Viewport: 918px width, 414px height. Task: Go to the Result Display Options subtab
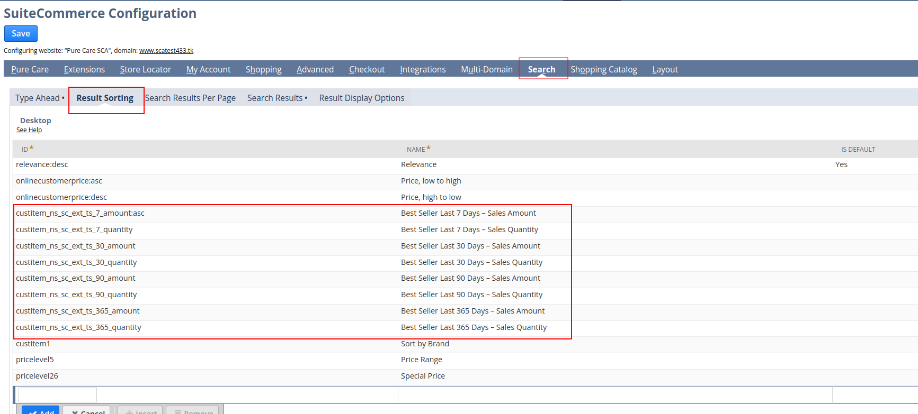click(361, 98)
